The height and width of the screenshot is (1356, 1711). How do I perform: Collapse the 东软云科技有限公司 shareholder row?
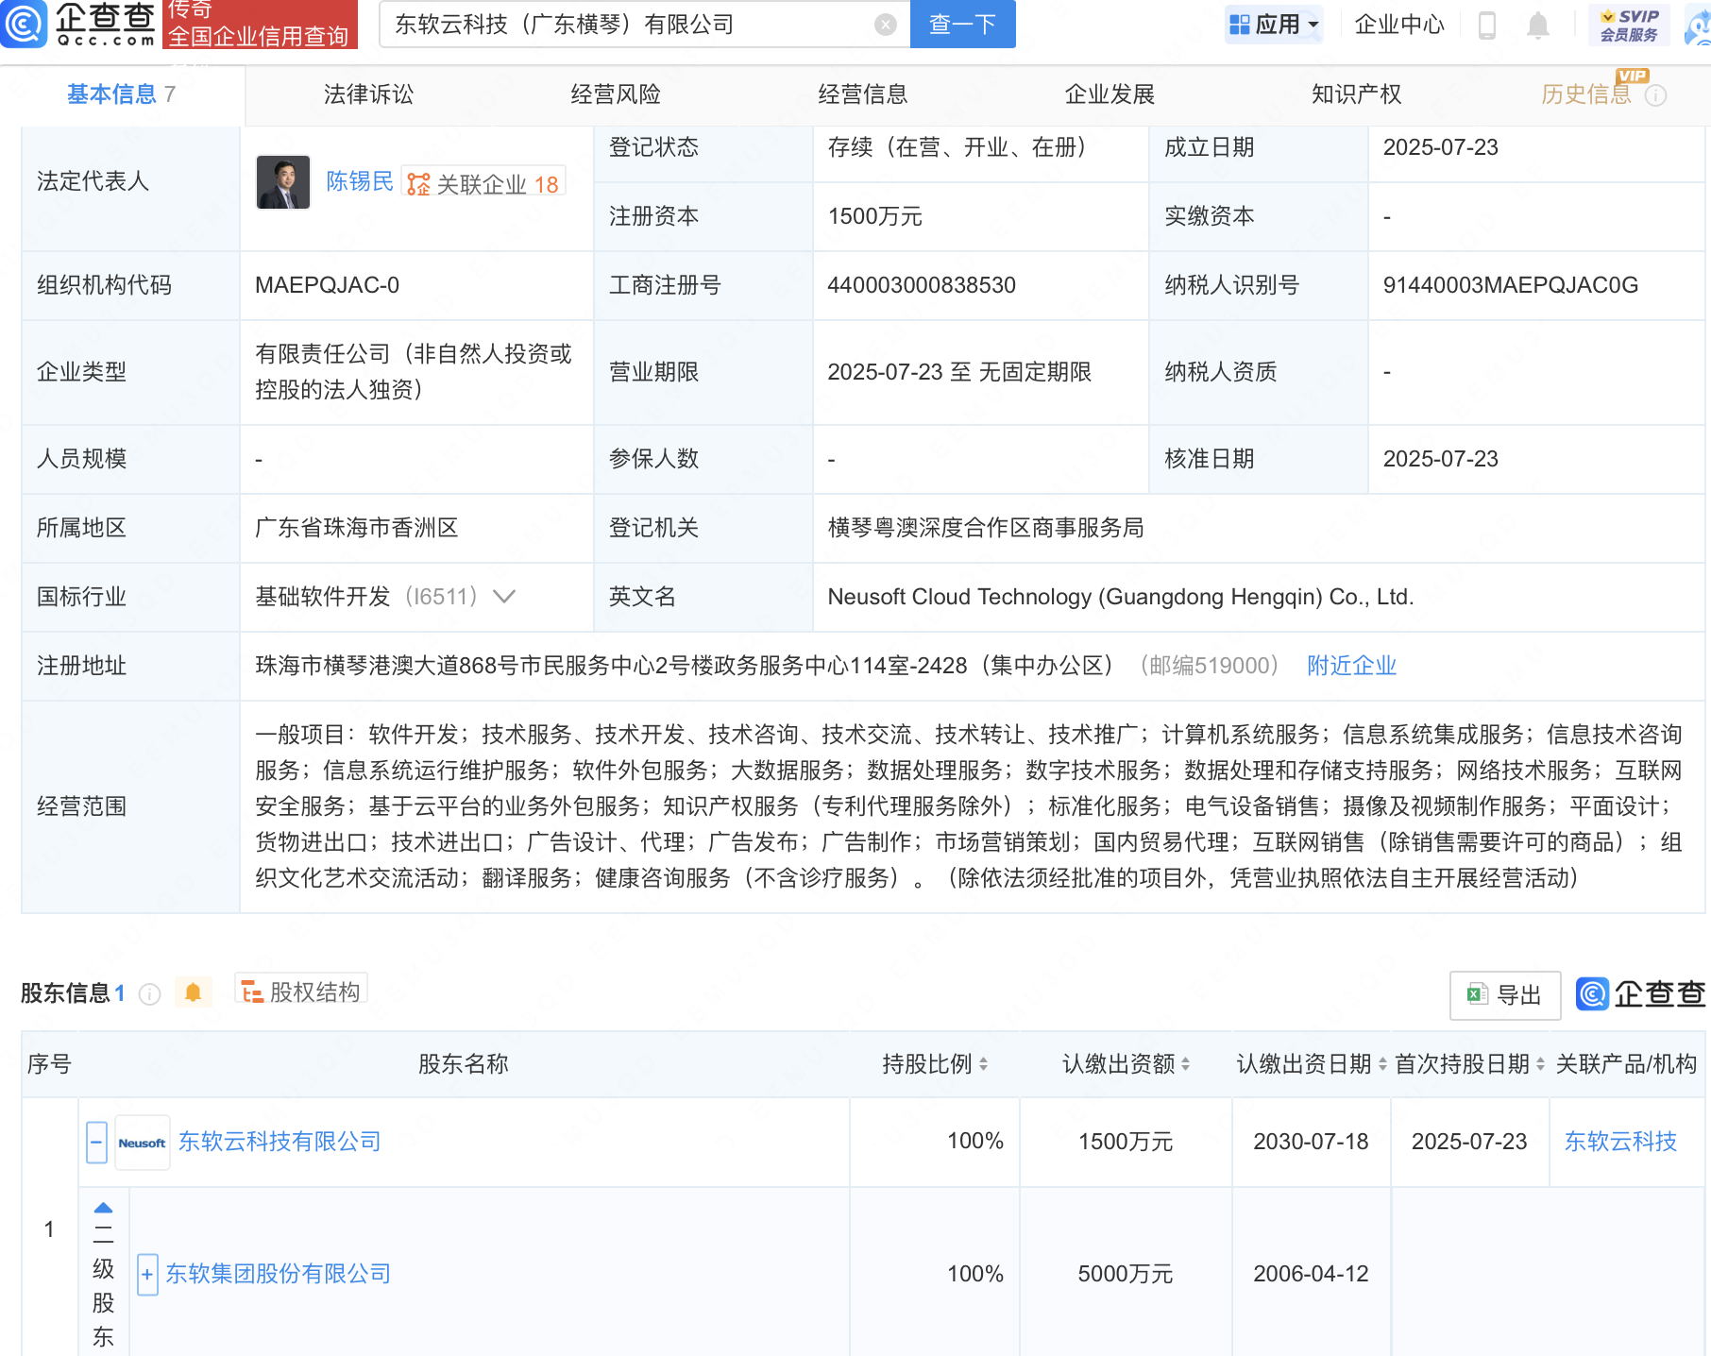[96, 1143]
